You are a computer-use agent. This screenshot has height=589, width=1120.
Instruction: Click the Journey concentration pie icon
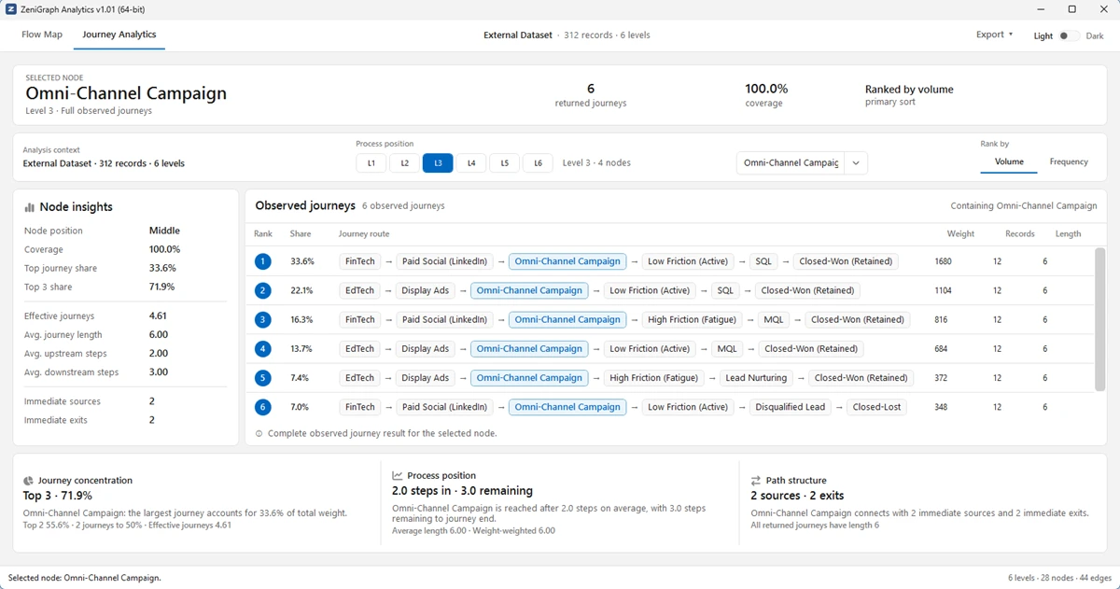pyautogui.click(x=28, y=481)
